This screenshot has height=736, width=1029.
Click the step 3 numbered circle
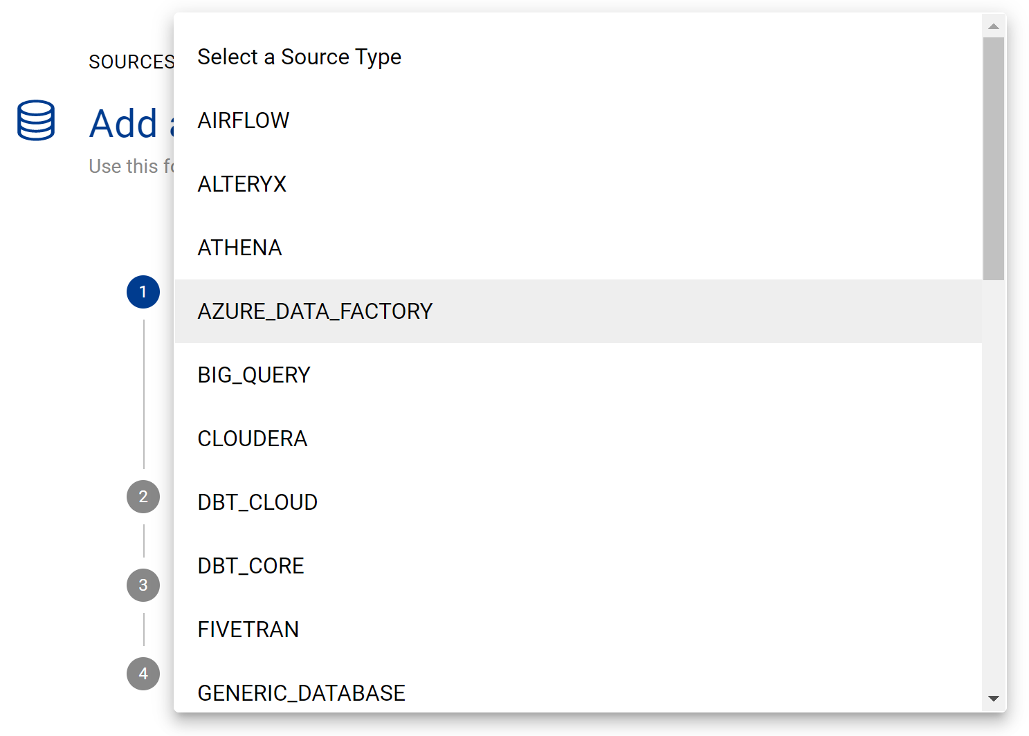pos(143,585)
